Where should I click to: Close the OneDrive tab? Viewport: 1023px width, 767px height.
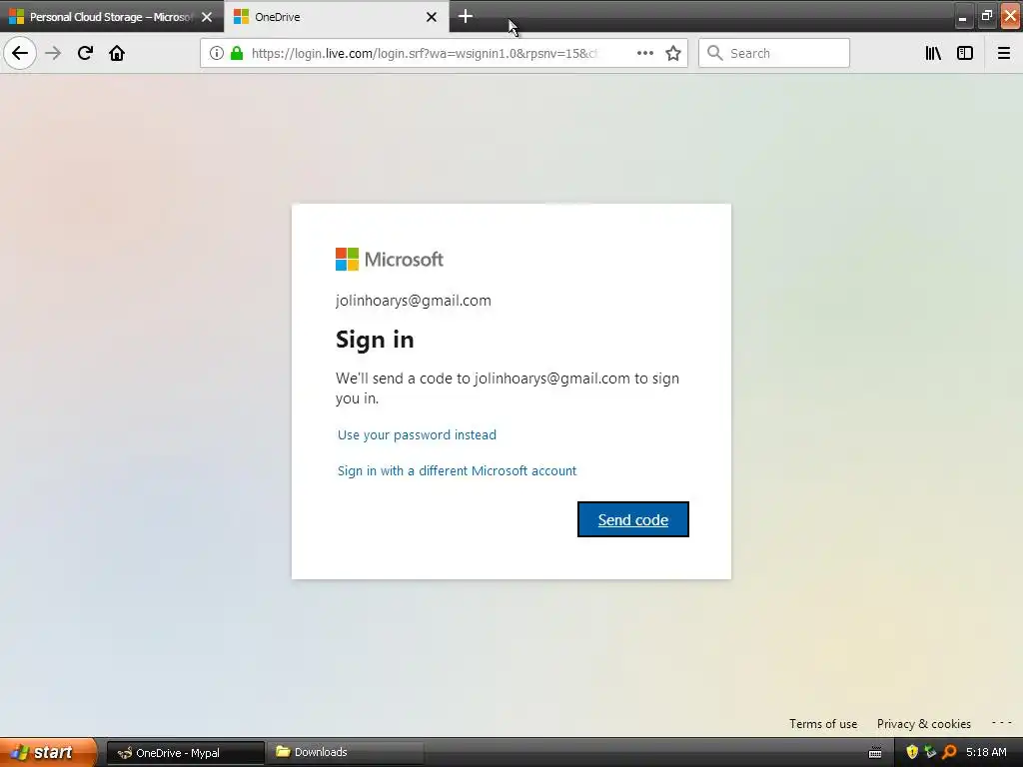tap(432, 17)
